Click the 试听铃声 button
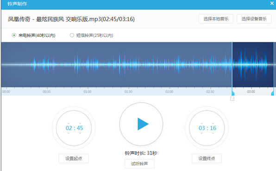This screenshot has width=276, height=171. [139, 164]
